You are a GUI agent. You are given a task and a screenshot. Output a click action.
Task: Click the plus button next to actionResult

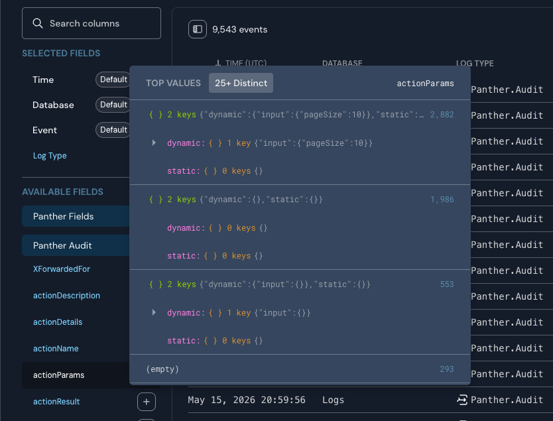(x=147, y=402)
